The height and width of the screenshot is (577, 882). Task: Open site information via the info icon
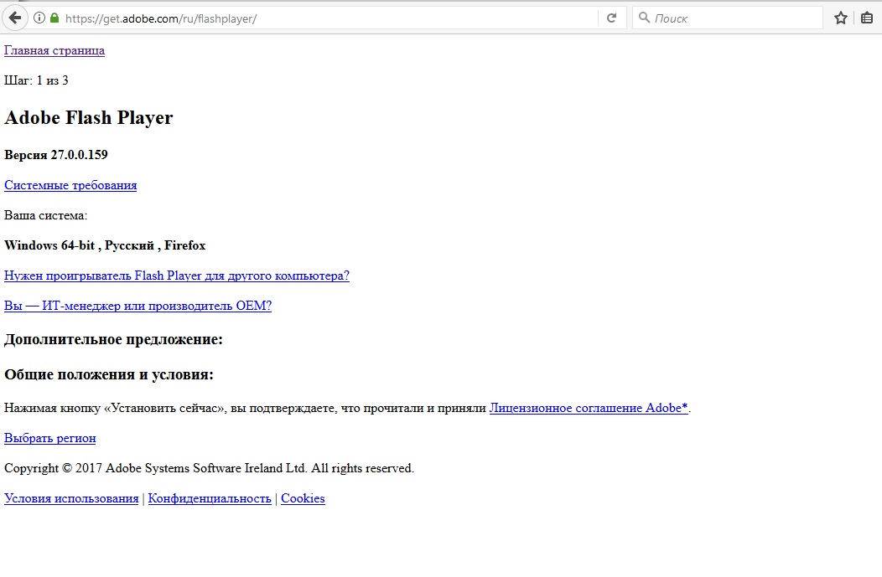[x=39, y=18]
